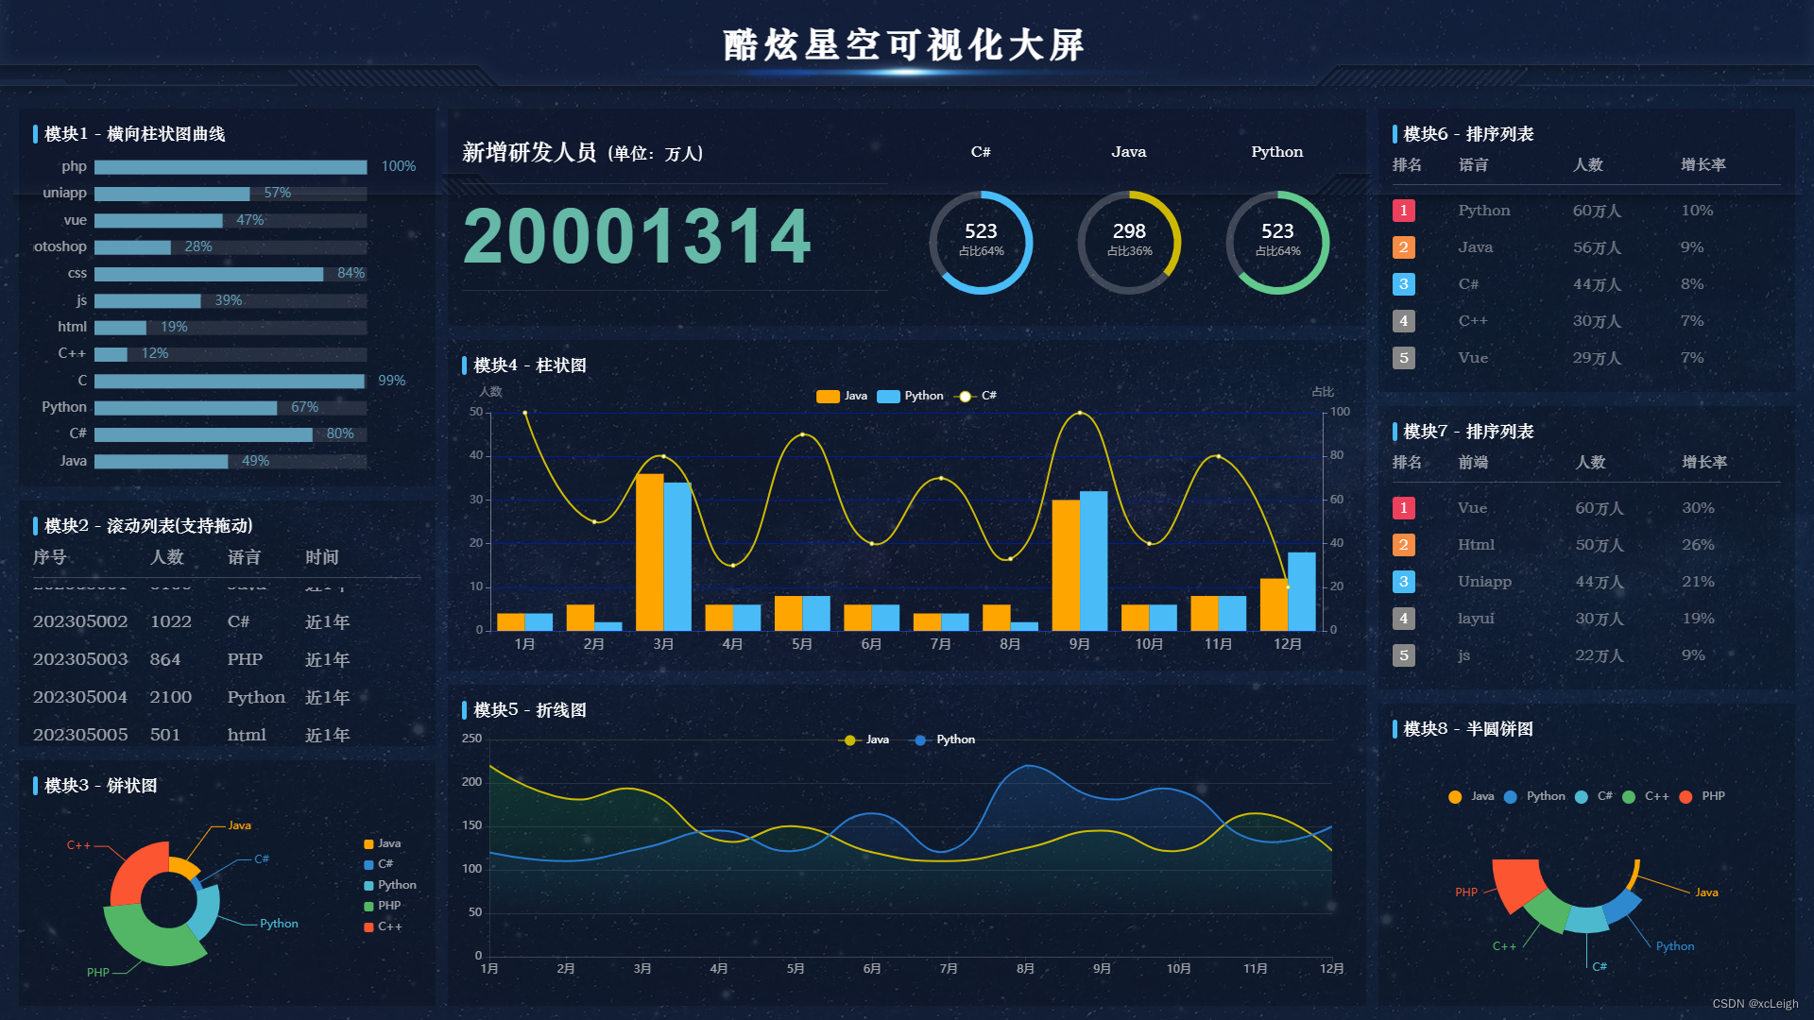
Task: Click the rank 5 badge in the Vue 29万人 row
Action: (1403, 358)
